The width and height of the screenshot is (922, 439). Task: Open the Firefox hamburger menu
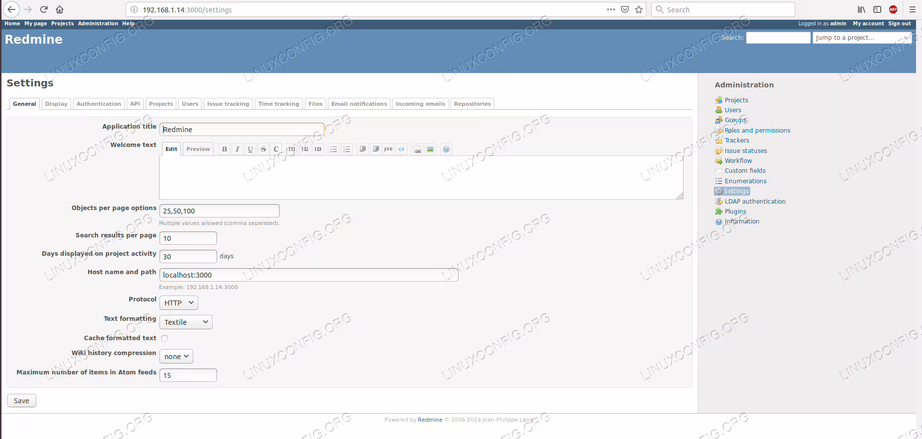(x=913, y=9)
